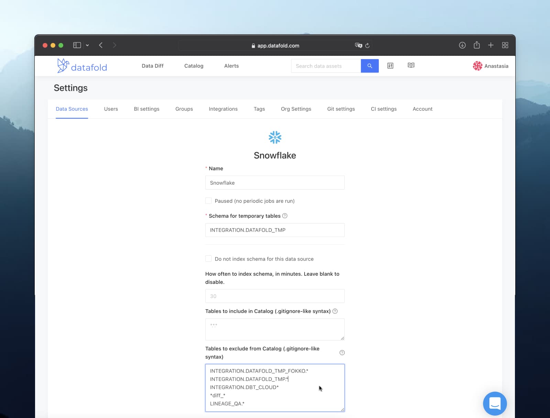Click the include textarea resize handle
550x418 pixels.
coord(342,338)
